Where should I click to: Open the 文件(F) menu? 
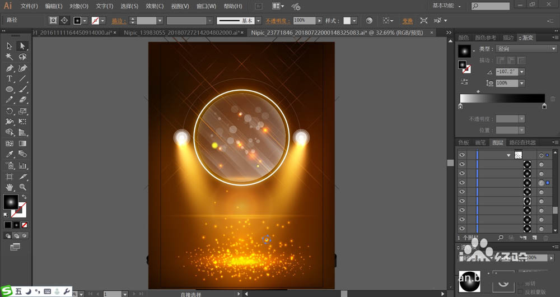(29, 6)
